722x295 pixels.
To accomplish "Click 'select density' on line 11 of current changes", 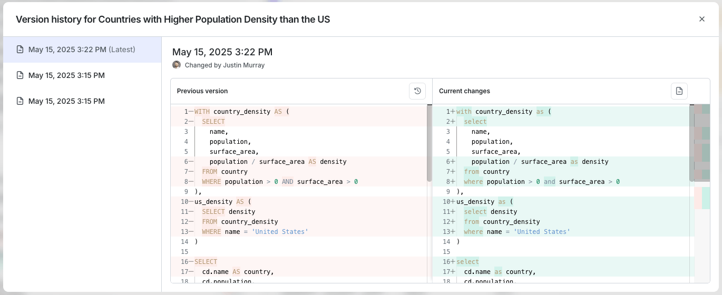I will (x=491, y=212).
